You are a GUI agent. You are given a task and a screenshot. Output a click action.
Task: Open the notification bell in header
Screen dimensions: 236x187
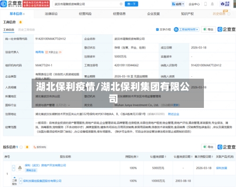tap(212, 4)
